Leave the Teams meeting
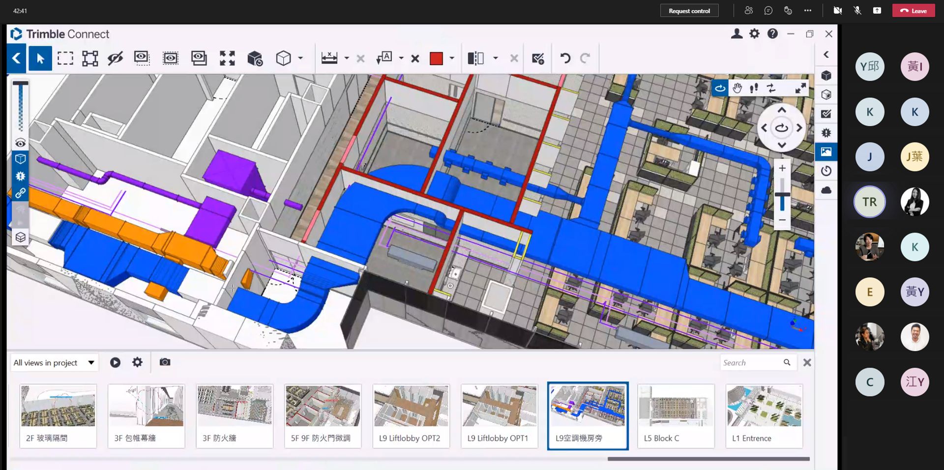The height and width of the screenshot is (470, 944). (x=913, y=11)
